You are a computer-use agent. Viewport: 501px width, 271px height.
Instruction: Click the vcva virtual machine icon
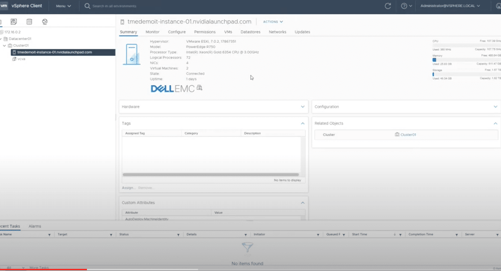point(14,59)
